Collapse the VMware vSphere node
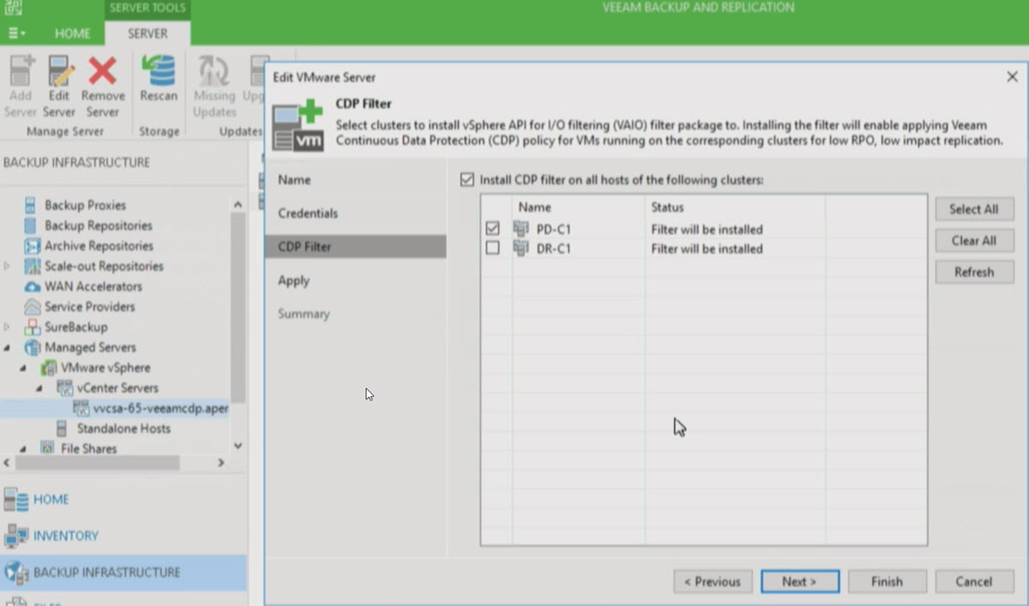 coord(23,368)
